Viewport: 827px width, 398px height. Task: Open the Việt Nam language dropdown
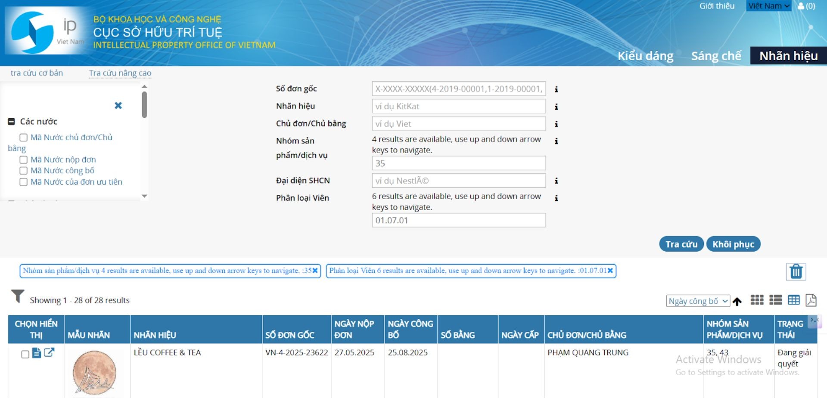[768, 6]
